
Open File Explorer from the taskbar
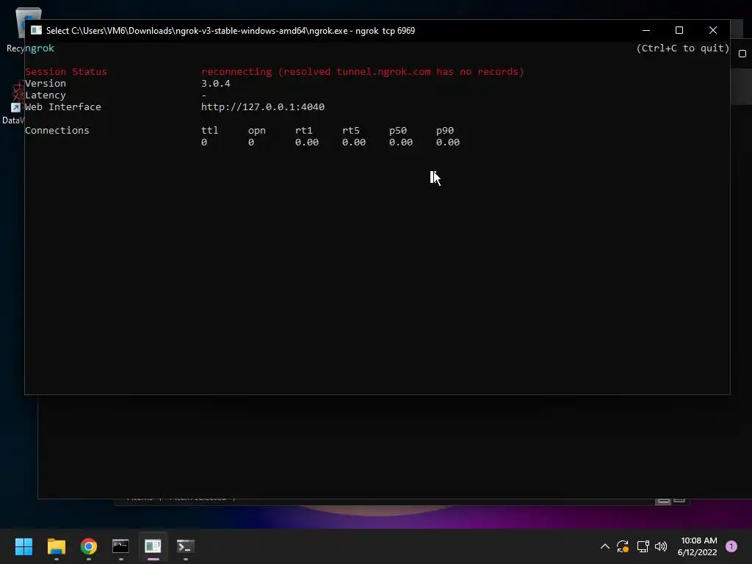pyautogui.click(x=56, y=546)
